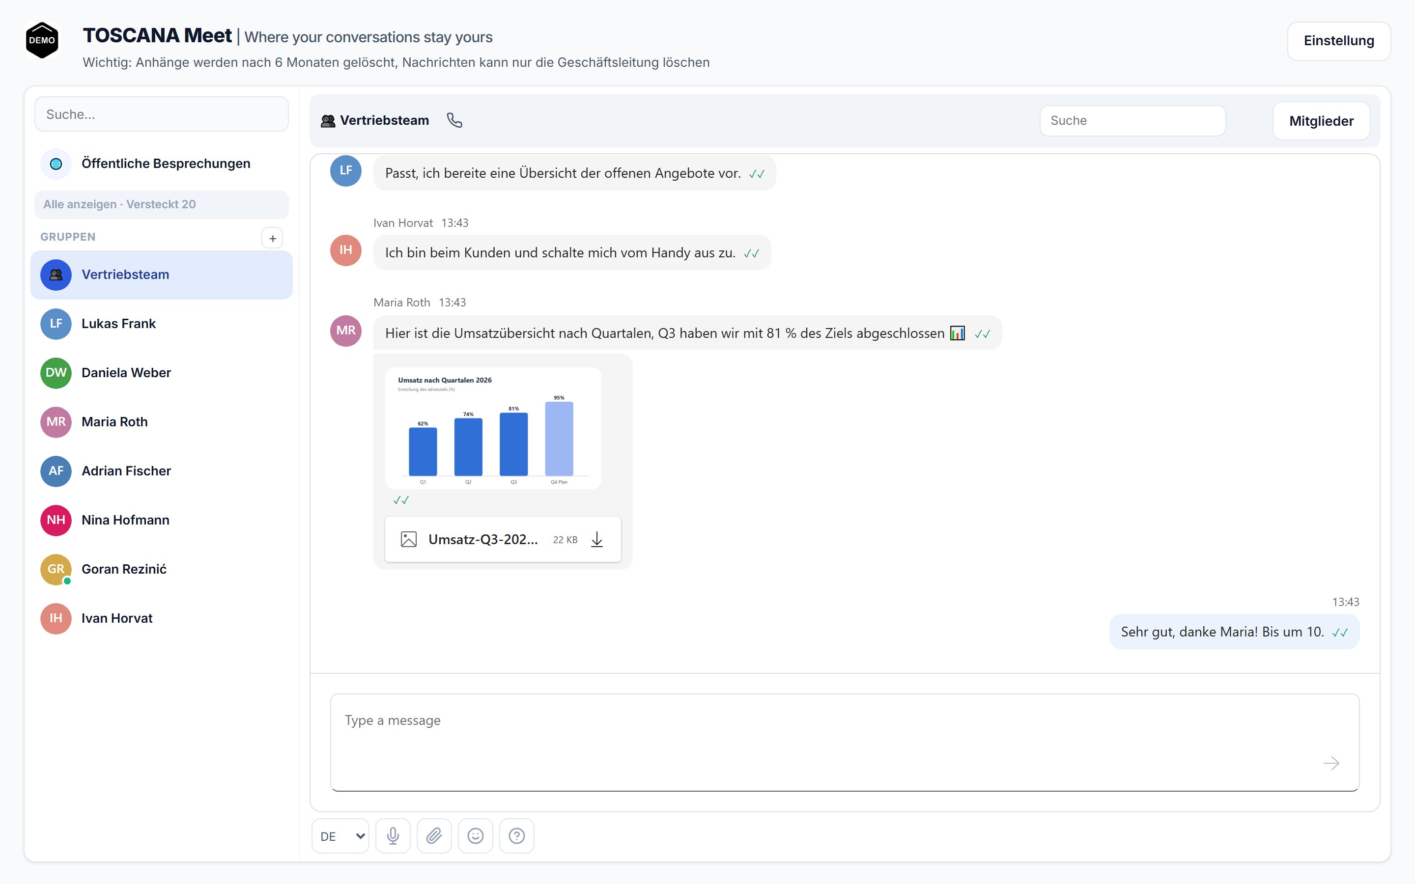Open the help question mark icon
The image size is (1415, 884).
[516, 835]
